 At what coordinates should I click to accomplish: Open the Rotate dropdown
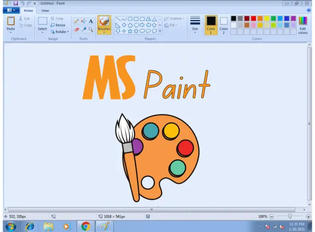[60, 31]
